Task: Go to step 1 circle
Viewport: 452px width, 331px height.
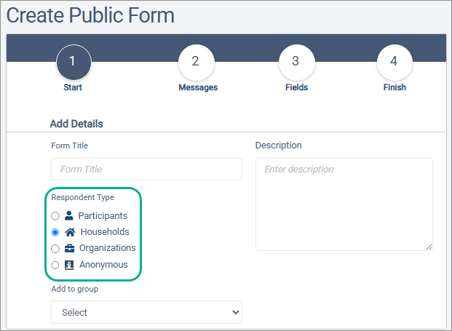Action: [74, 63]
